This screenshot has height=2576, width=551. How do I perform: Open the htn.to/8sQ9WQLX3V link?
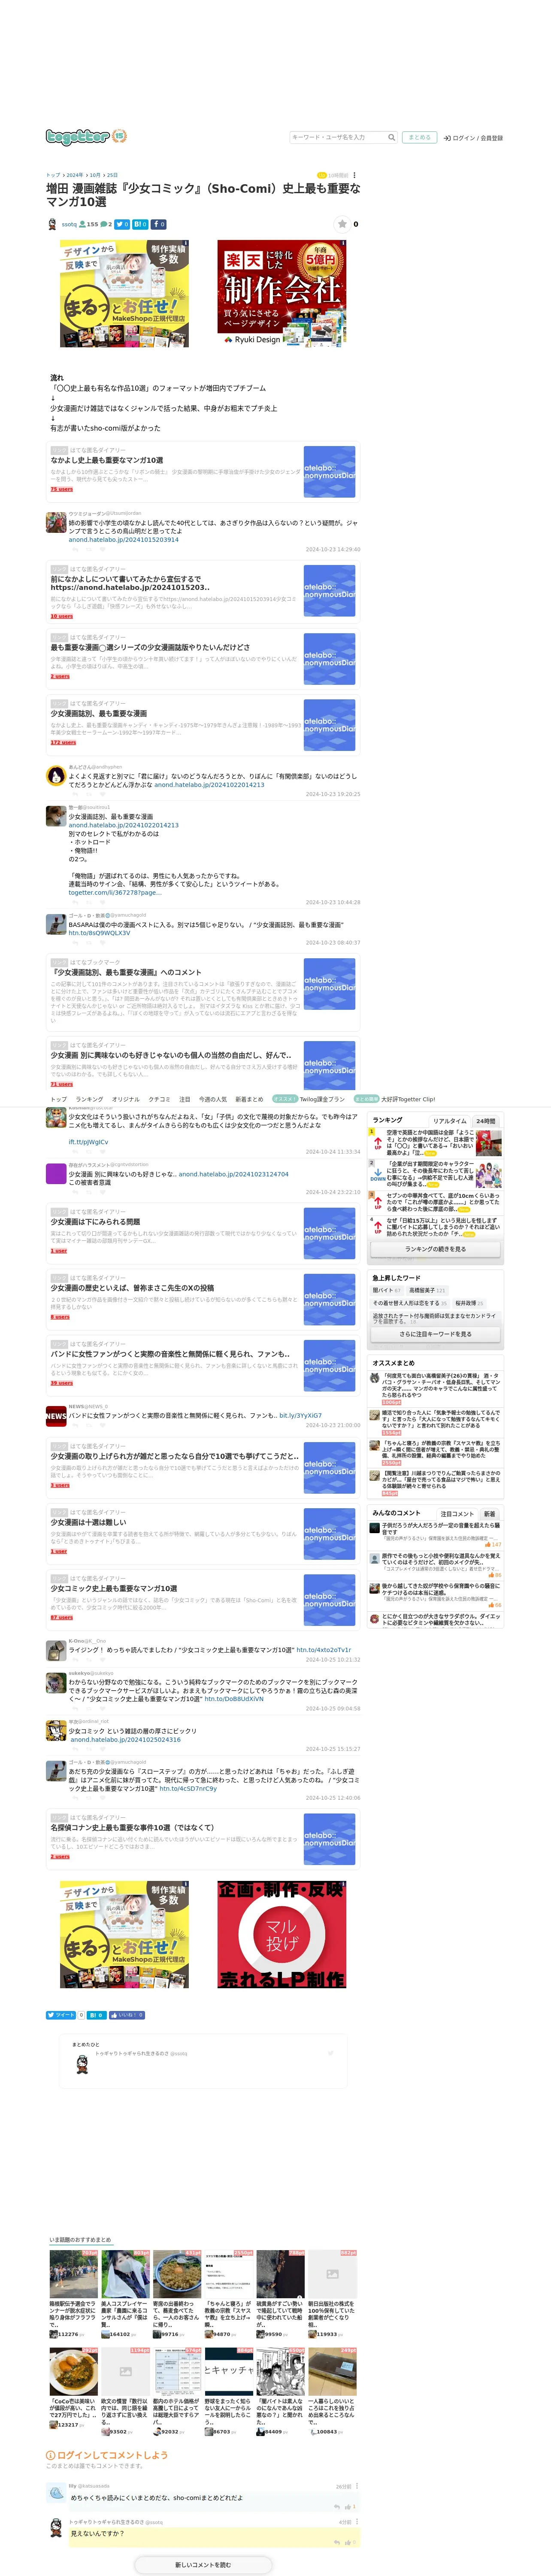[99, 933]
